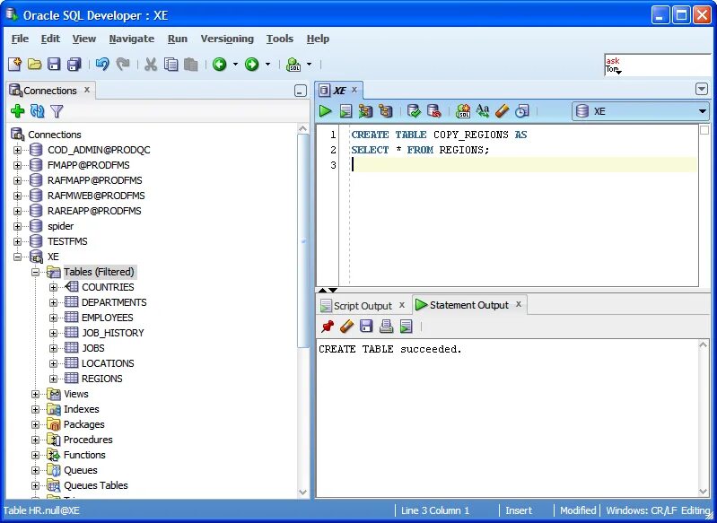717x523 pixels.
Task: Open the Back button history dropdown arrow
Action: [235, 65]
